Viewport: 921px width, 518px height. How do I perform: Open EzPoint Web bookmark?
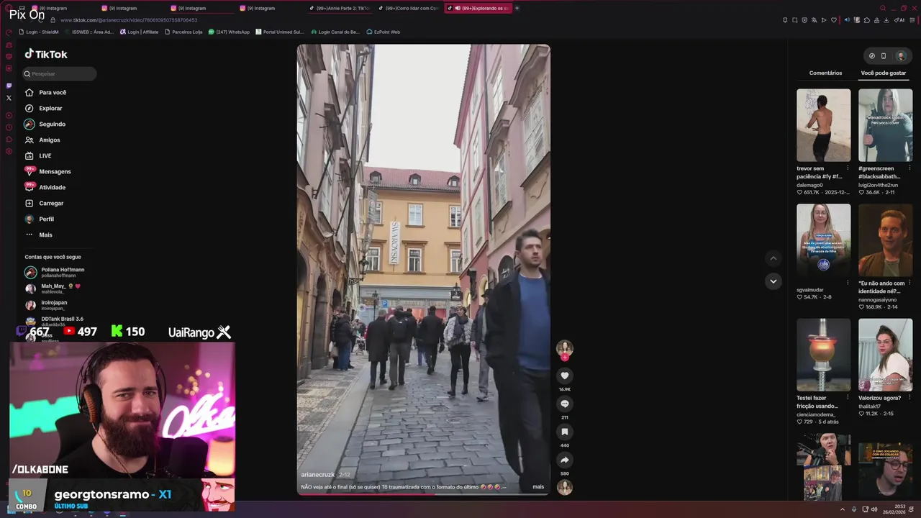pos(383,32)
